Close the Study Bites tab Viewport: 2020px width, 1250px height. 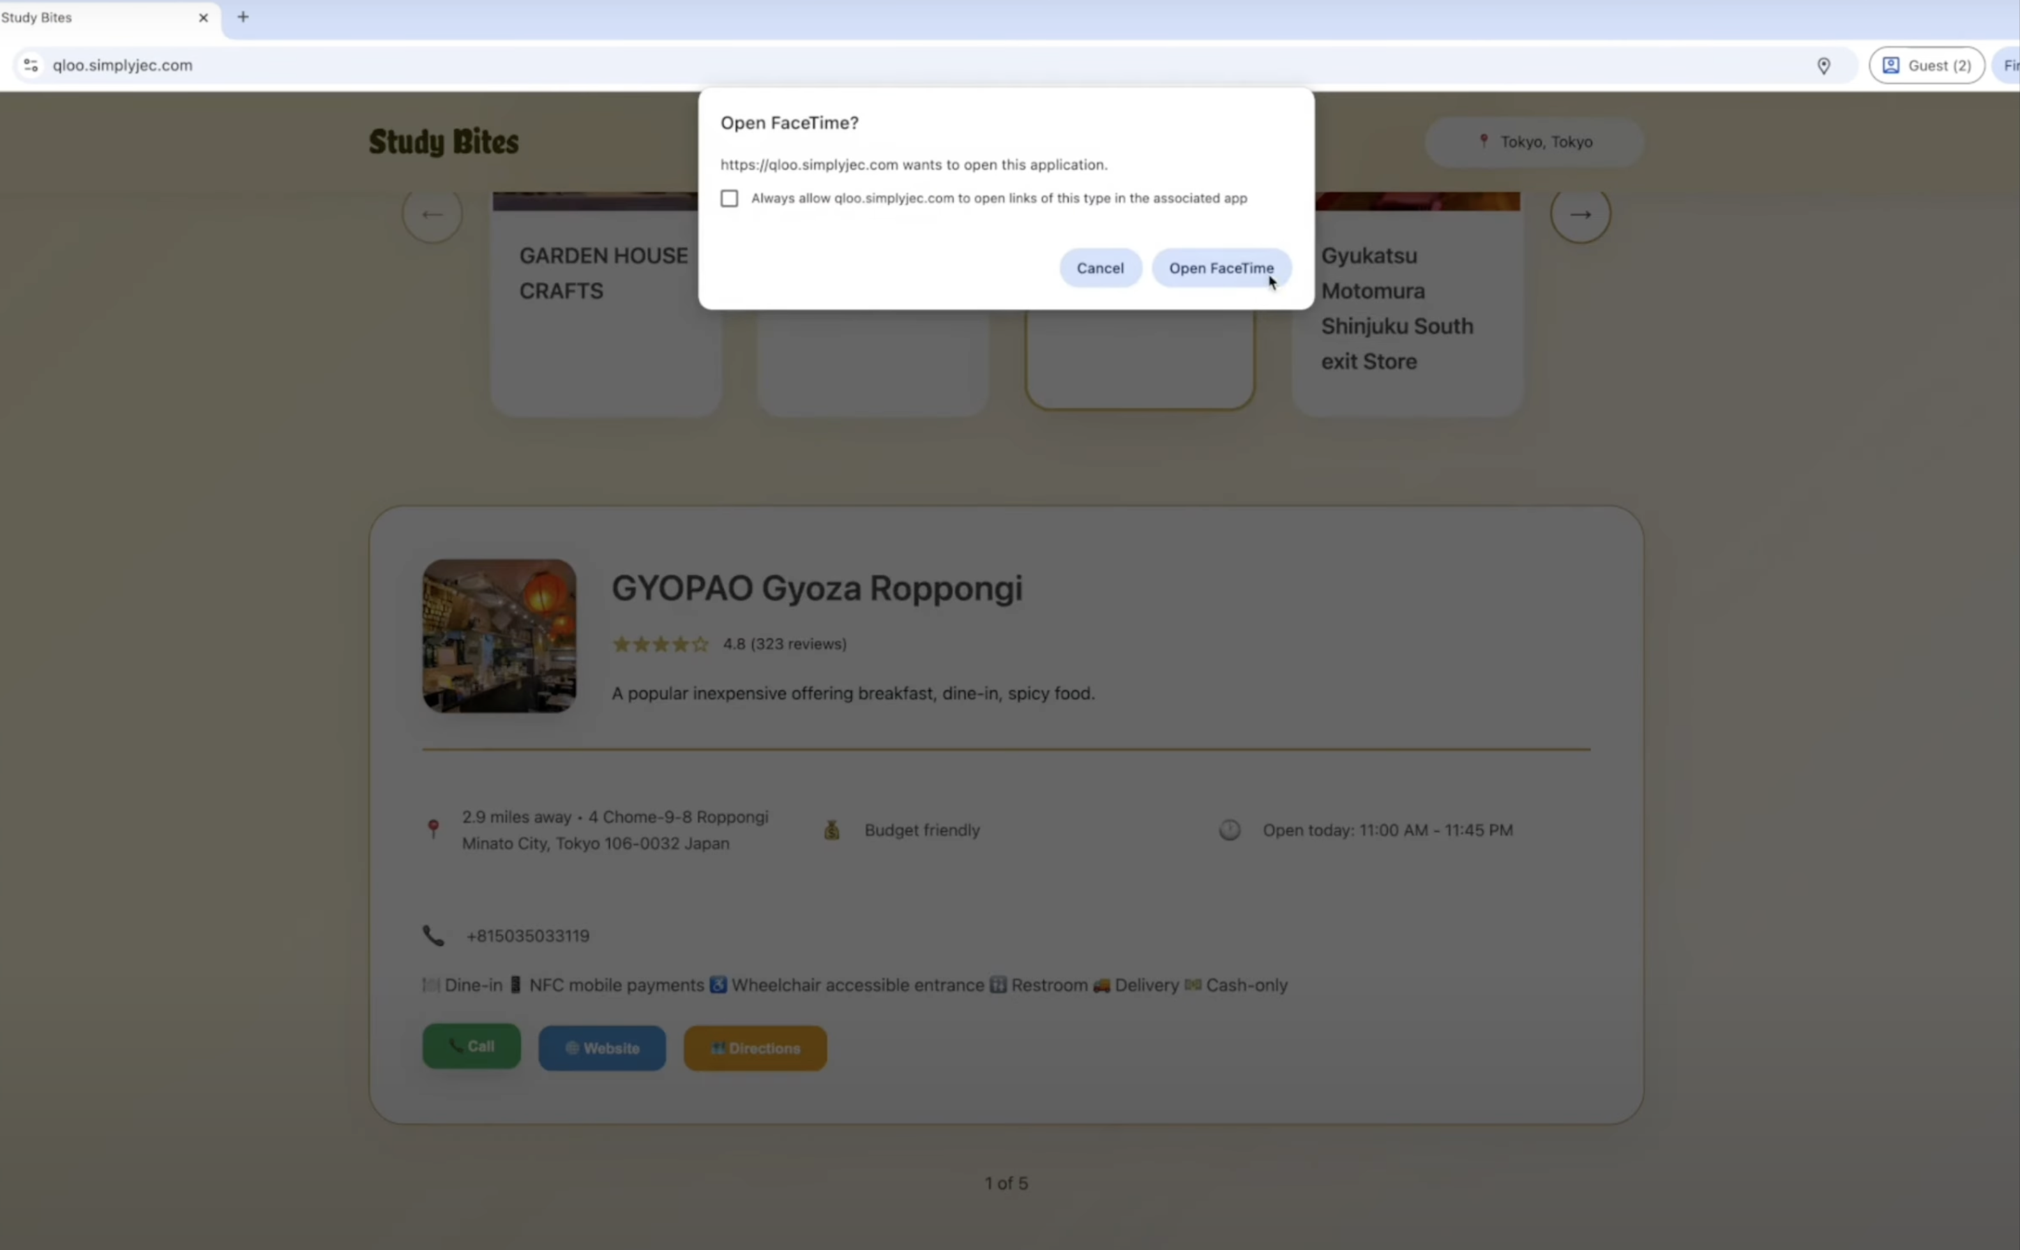[x=203, y=17]
